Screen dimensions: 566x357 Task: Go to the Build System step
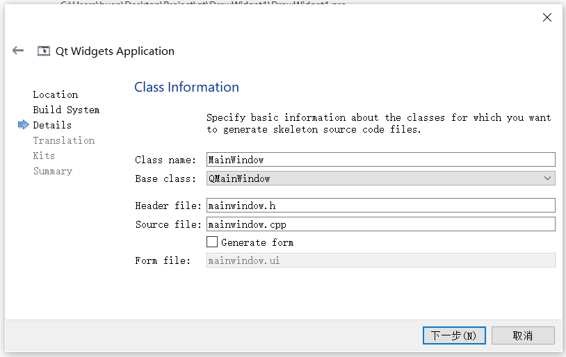tap(66, 110)
